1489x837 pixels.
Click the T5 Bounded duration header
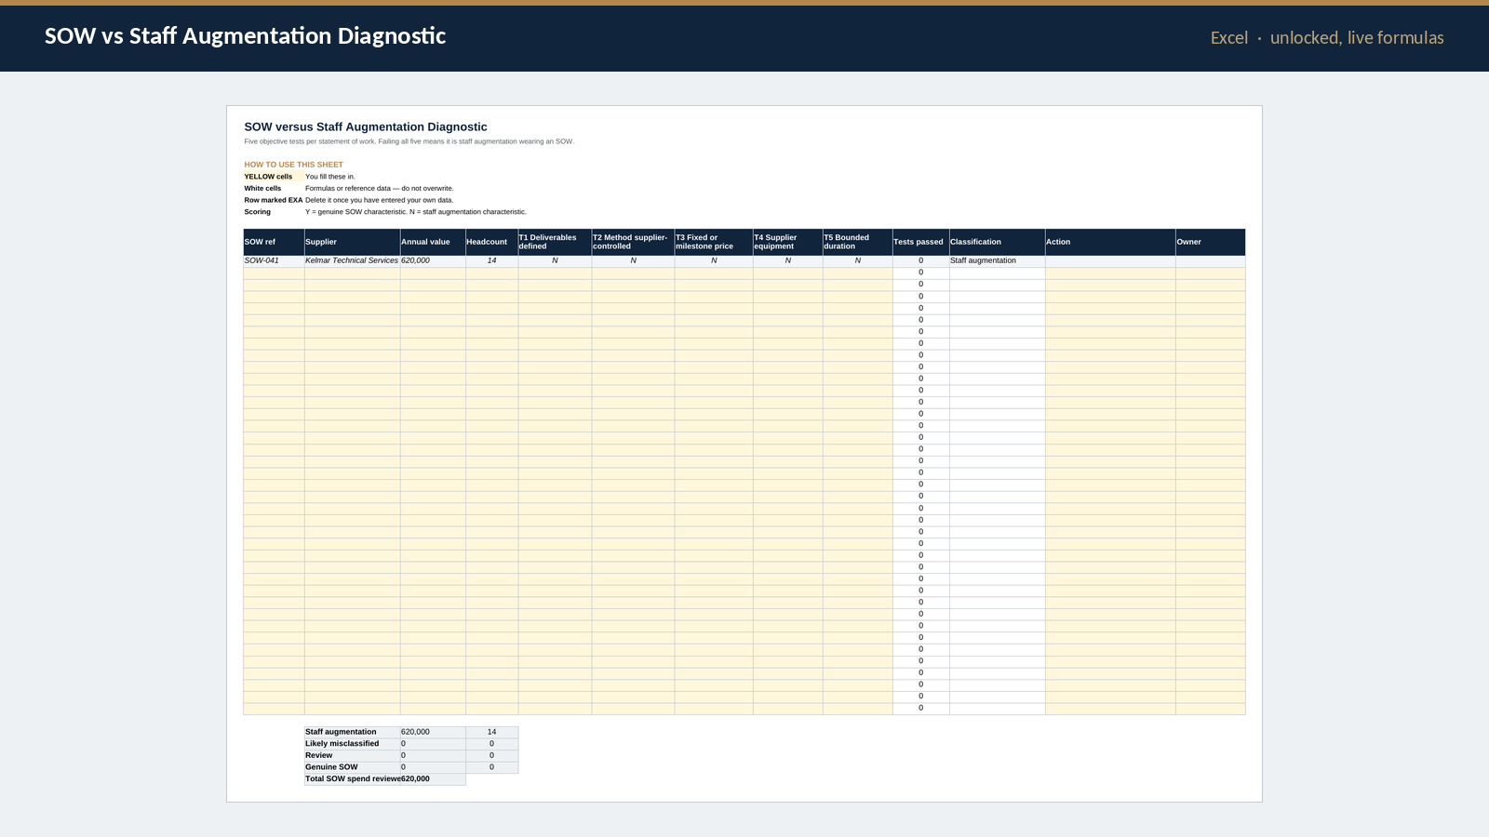(857, 242)
